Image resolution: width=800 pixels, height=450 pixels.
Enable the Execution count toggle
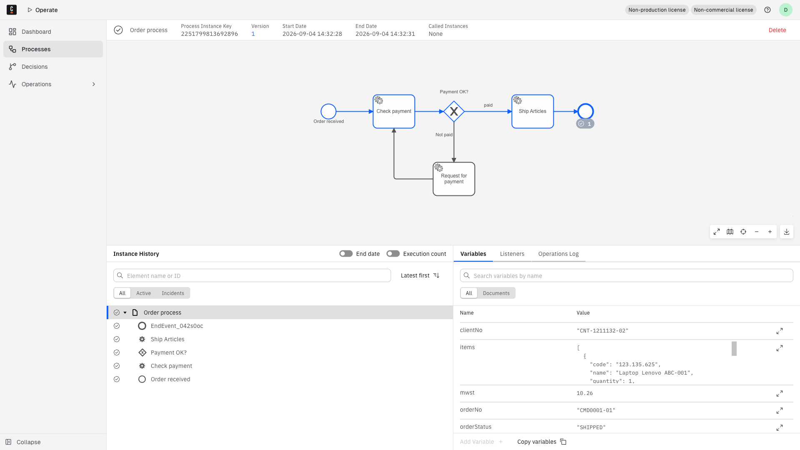click(x=393, y=254)
